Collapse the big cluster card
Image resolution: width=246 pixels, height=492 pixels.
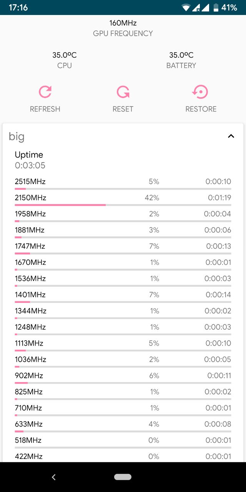coord(231,136)
